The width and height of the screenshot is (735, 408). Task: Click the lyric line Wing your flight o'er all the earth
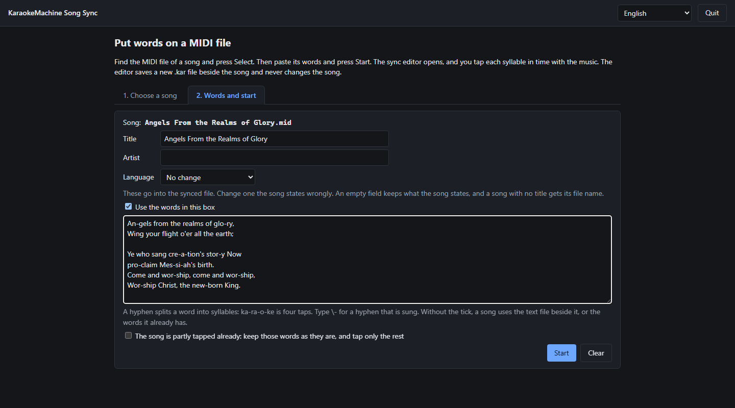pyautogui.click(x=181, y=234)
